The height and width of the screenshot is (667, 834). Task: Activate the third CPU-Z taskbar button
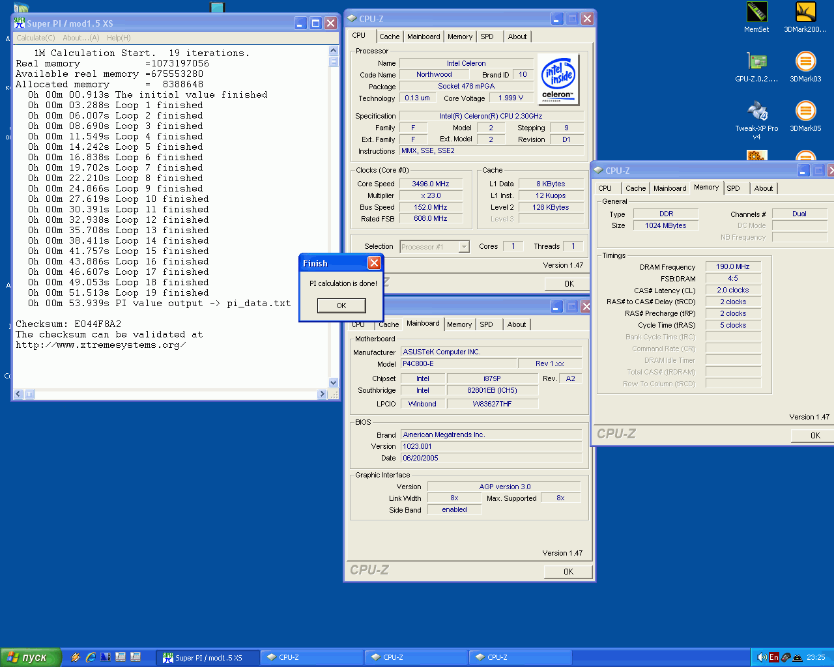pyautogui.click(x=521, y=657)
